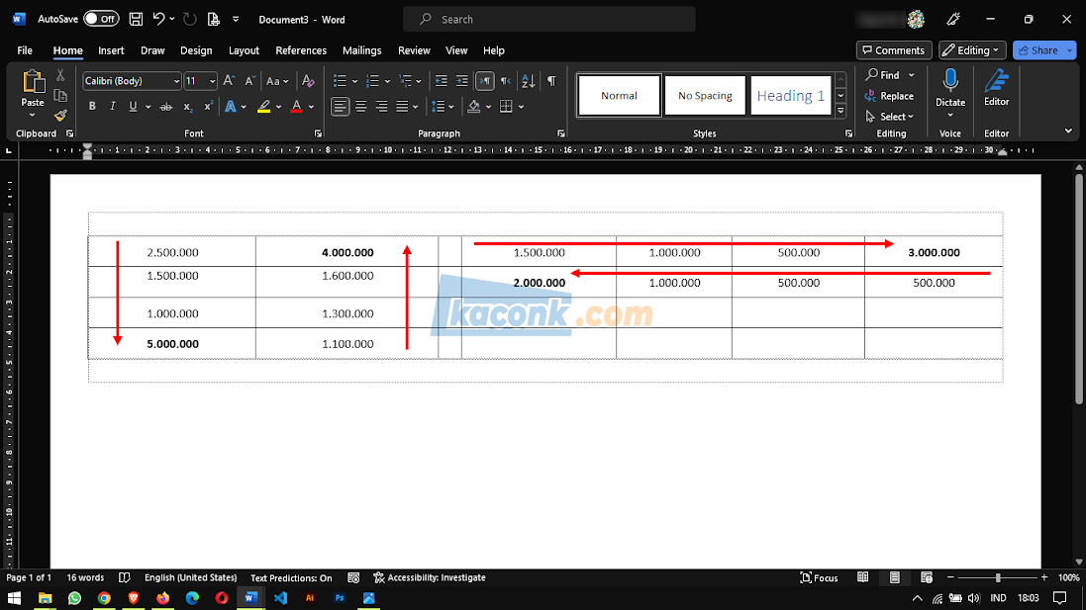This screenshot has height=610, width=1086.
Task: Toggle underline formatting
Action: click(x=133, y=107)
